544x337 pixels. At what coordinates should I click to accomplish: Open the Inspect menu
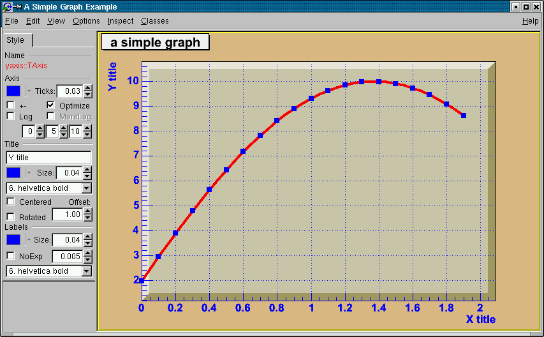tap(121, 21)
